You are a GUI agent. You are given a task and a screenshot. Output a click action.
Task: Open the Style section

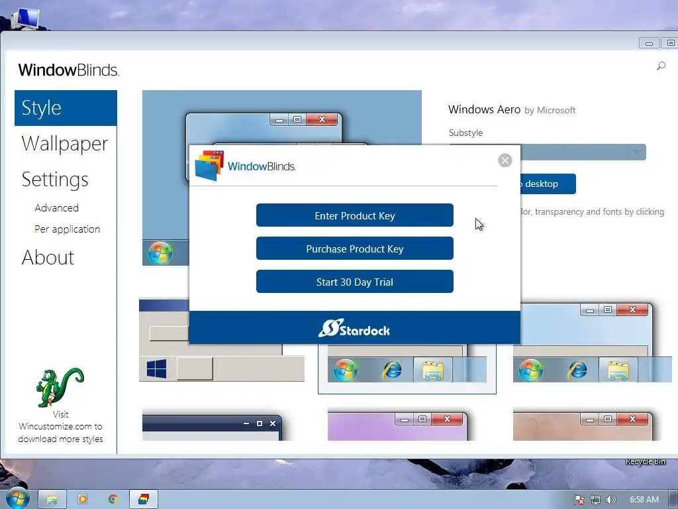point(66,108)
